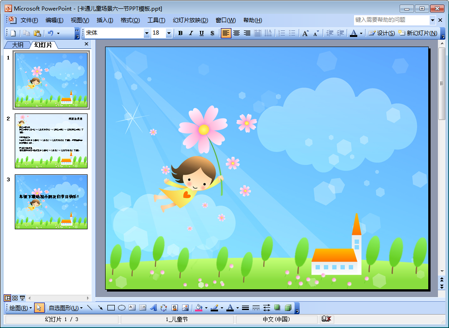
Task: Go to previous slide double-arrow button
Action: [x=442, y=280]
